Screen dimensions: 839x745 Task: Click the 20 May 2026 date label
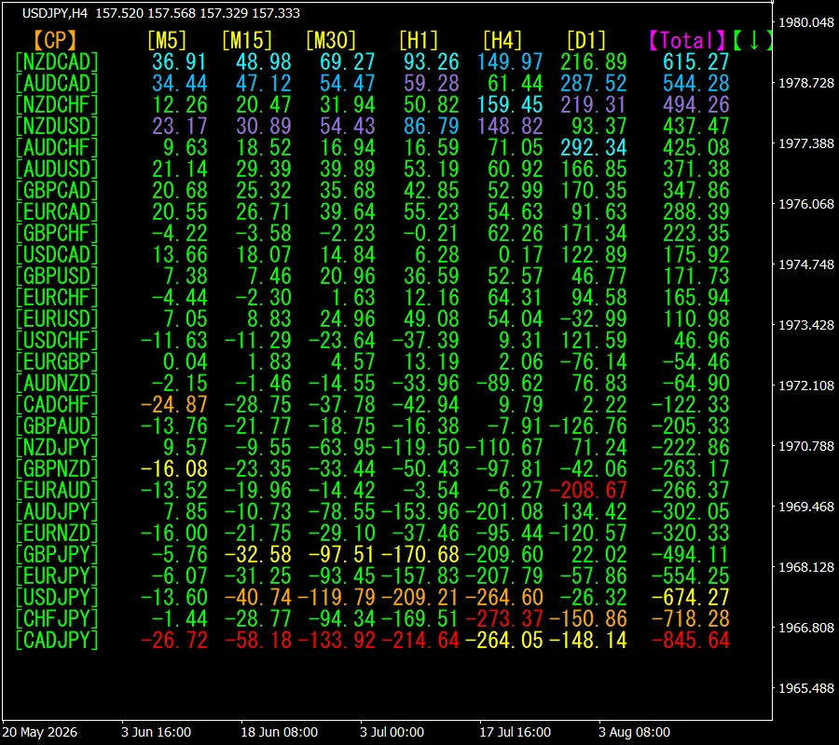(40, 732)
